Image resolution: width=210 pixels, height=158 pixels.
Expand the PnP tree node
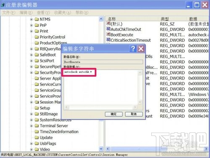[31, 25]
